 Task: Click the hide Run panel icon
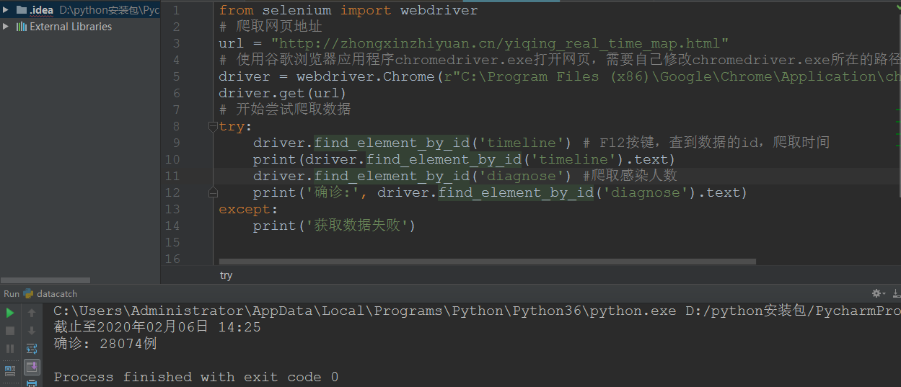pyautogui.click(x=895, y=293)
